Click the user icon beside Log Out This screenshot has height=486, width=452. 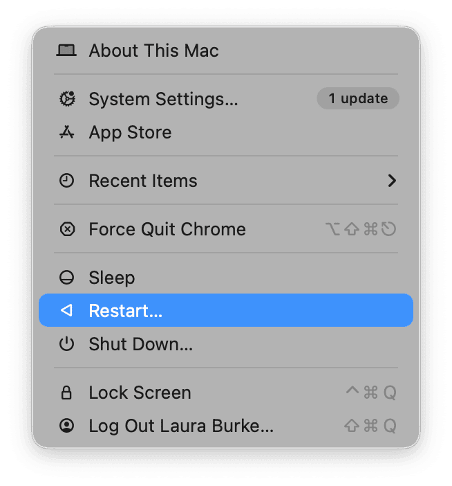click(67, 426)
